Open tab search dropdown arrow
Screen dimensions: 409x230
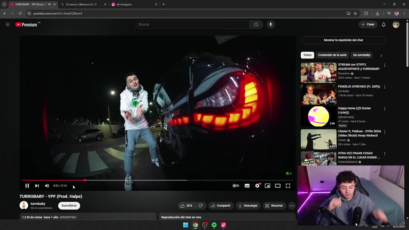coord(4,4)
